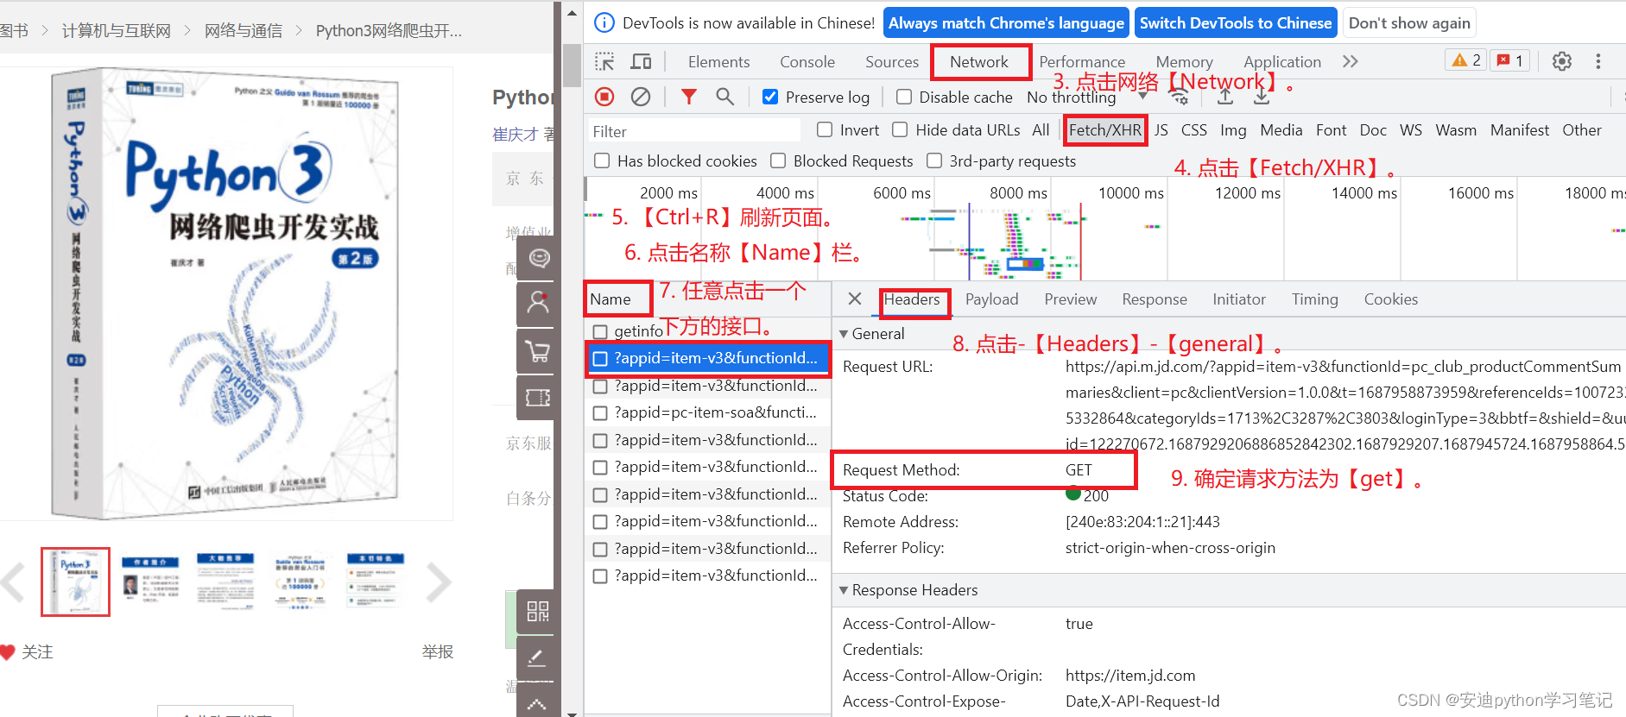Viewport: 1626px width, 717px height.
Task: Open the Response tab
Action: (1154, 299)
